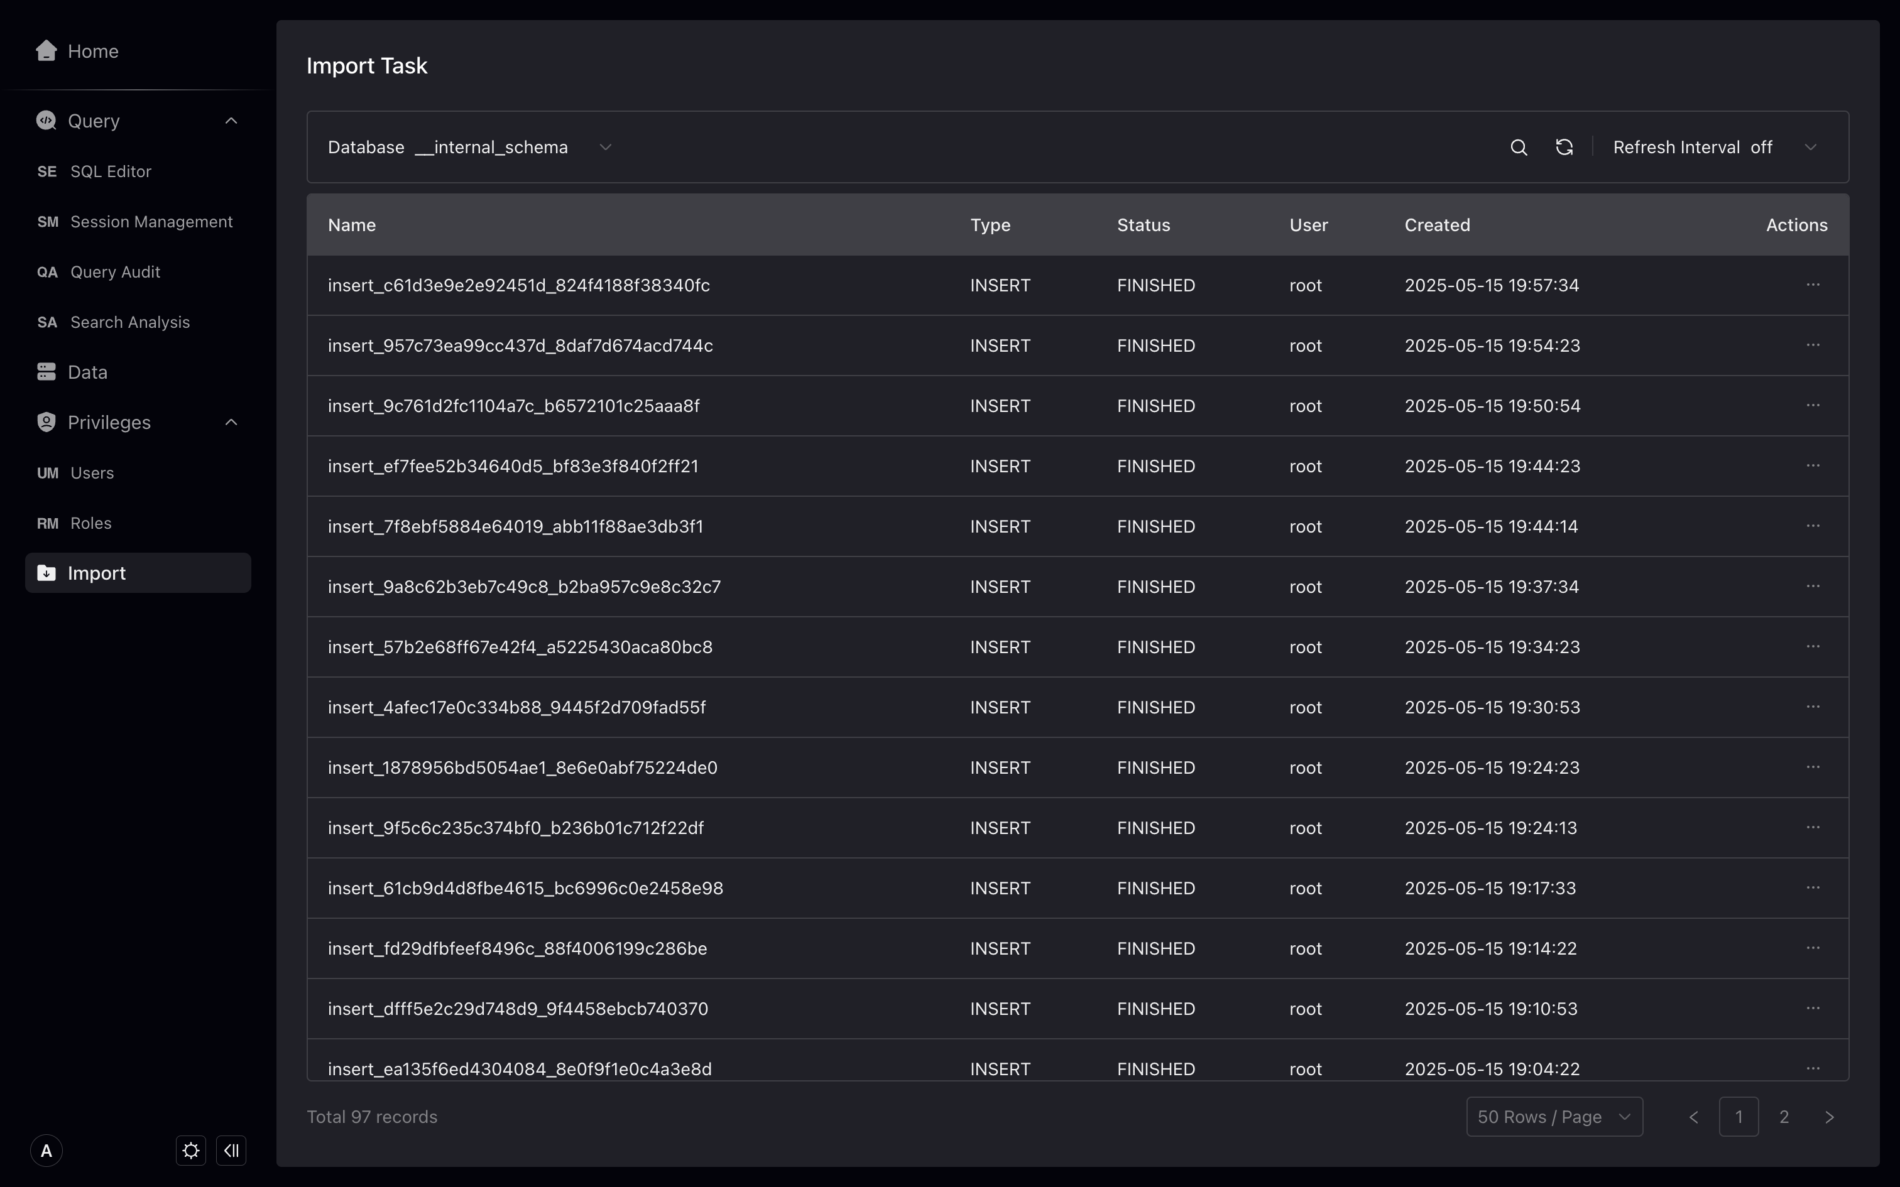Screen dimensions: 1900x1187
Task: Collapse the sidebar with the collapse icon
Action: tap(231, 1151)
